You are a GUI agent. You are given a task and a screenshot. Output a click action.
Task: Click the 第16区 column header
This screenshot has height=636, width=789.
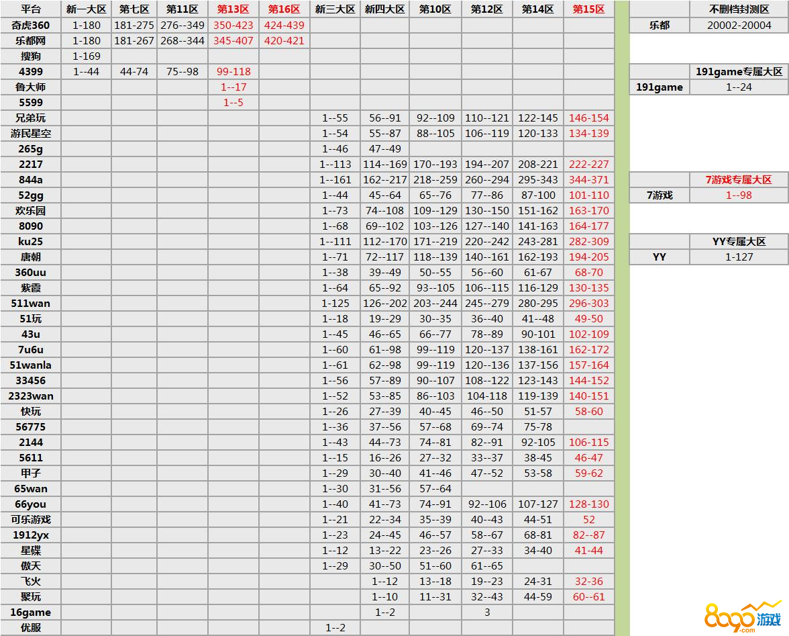[284, 9]
